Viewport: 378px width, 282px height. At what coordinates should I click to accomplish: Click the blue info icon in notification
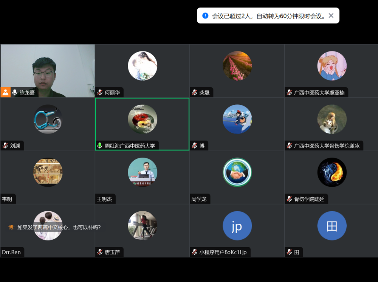[205, 15]
